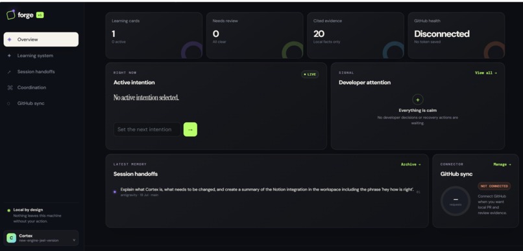The image size is (523, 251).
Task: Click the NOT CONNECTED badge
Action: point(494,186)
